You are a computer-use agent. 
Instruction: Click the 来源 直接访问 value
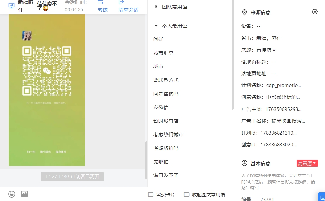(x=266, y=50)
